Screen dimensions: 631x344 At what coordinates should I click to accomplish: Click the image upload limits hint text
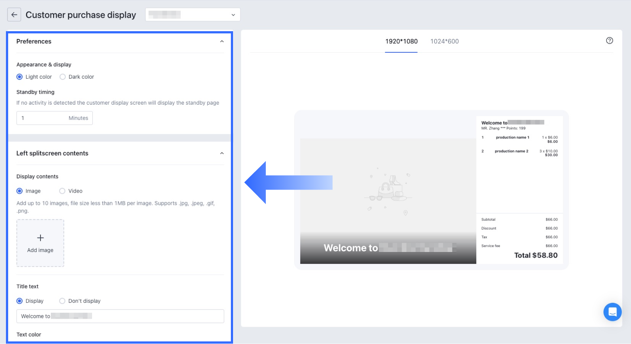[x=116, y=207]
